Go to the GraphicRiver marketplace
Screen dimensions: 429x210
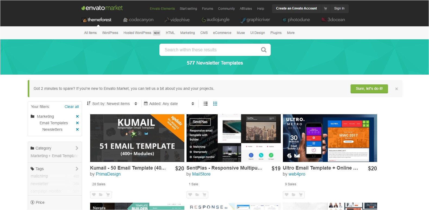255,20
